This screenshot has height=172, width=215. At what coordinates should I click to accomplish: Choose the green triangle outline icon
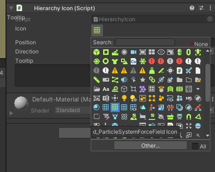coord(198,117)
